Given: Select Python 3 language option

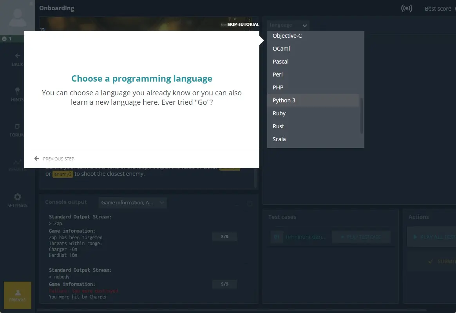Looking at the screenshot, I should [313, 100].
